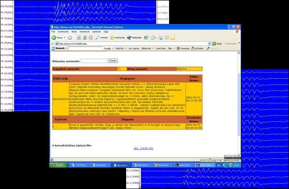Click the Ask Jeeves toolbar button
Viewport: 289px width, 189px height.
click(134, 49)
